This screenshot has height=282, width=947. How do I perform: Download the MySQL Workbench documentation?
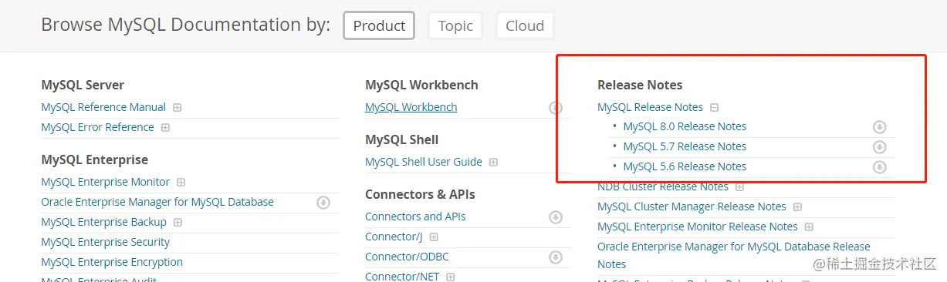(x=556, y=108)
